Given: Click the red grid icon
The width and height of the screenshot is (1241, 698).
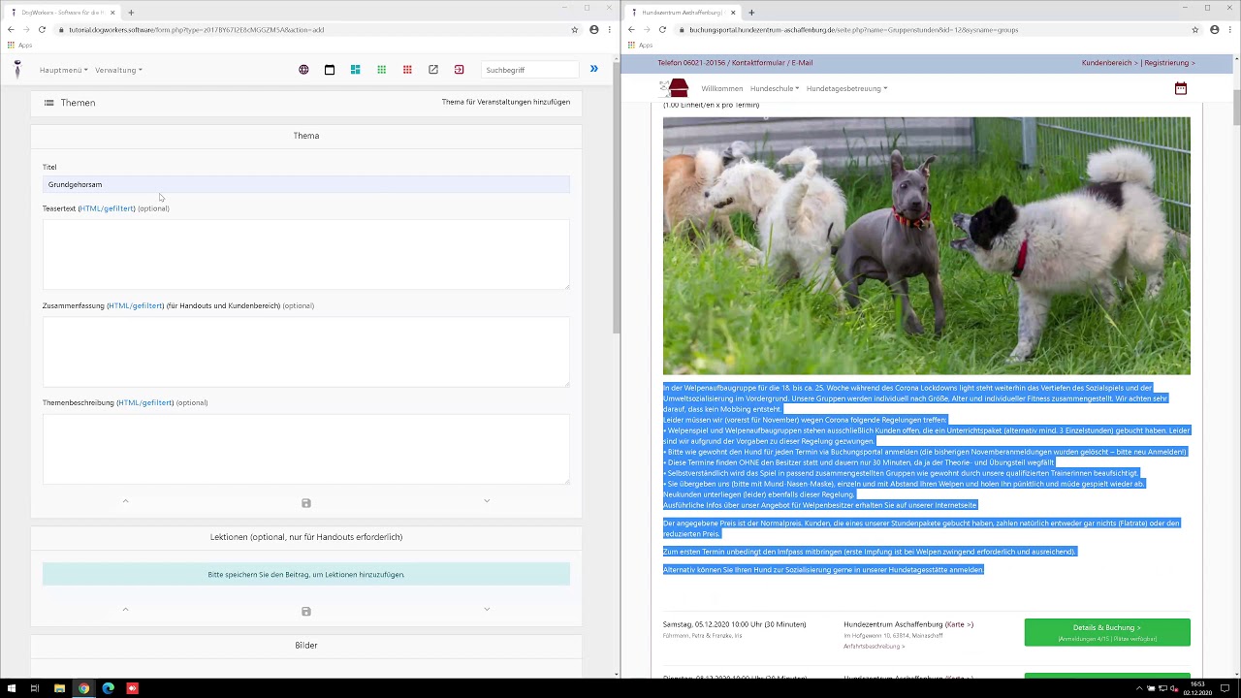Looking at the screenshot, I should (x=407, y=70).
